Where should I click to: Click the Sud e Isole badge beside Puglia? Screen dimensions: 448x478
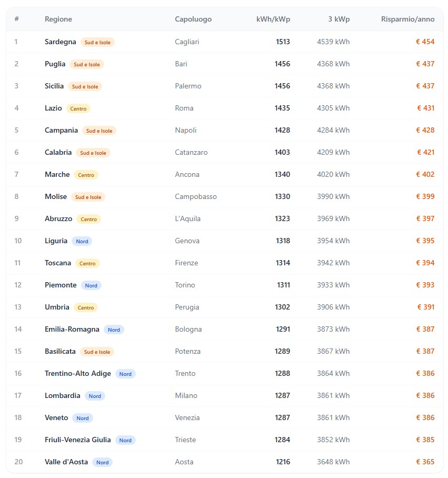(x=87, y=64)
